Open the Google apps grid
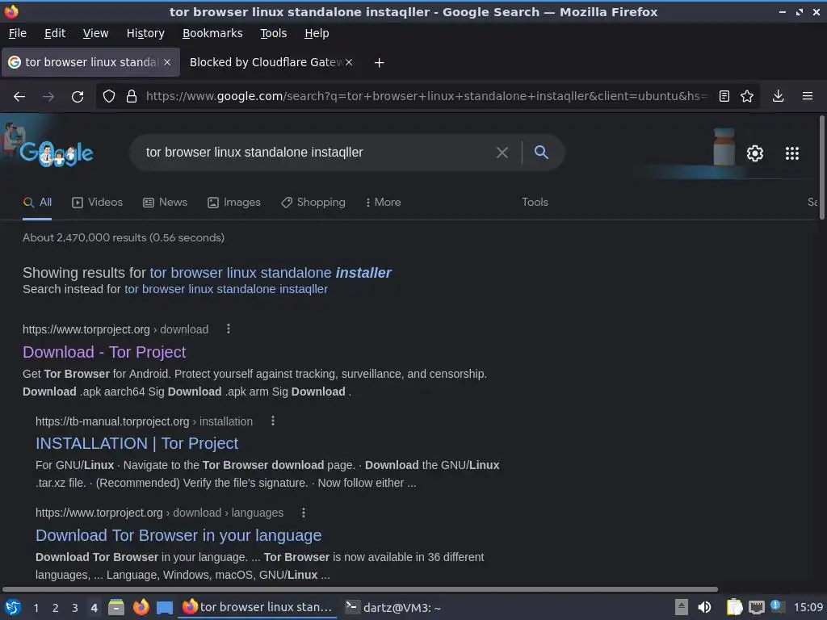This screenshot has width=827, height=620. [792, 153]
